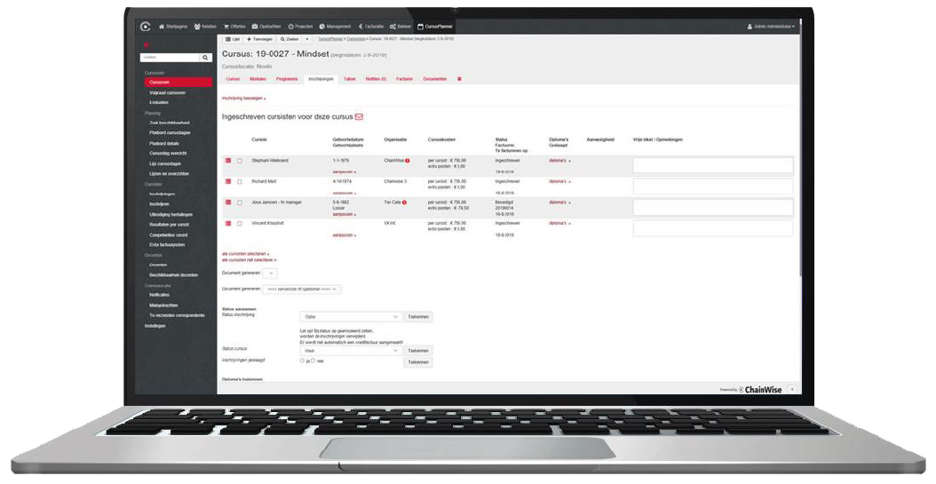
Task: Open the row menu icon for Vincent Knoohof
Action: tap(228, 223)
